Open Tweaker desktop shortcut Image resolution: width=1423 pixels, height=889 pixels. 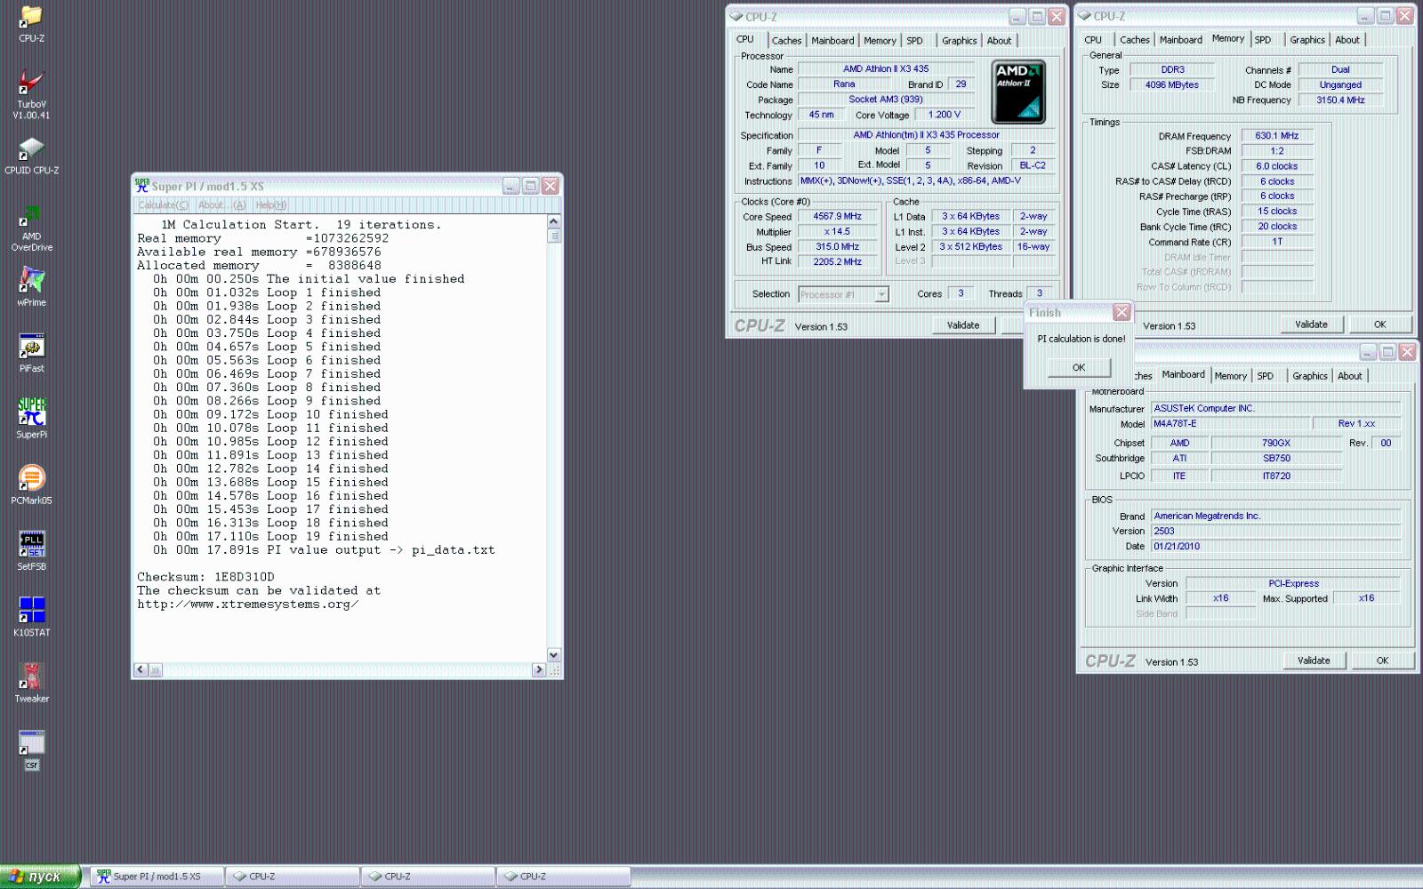point(31,683)
